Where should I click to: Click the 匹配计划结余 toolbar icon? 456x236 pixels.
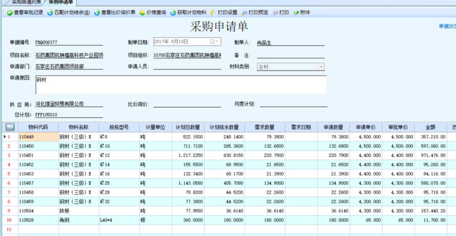point(50,13)
